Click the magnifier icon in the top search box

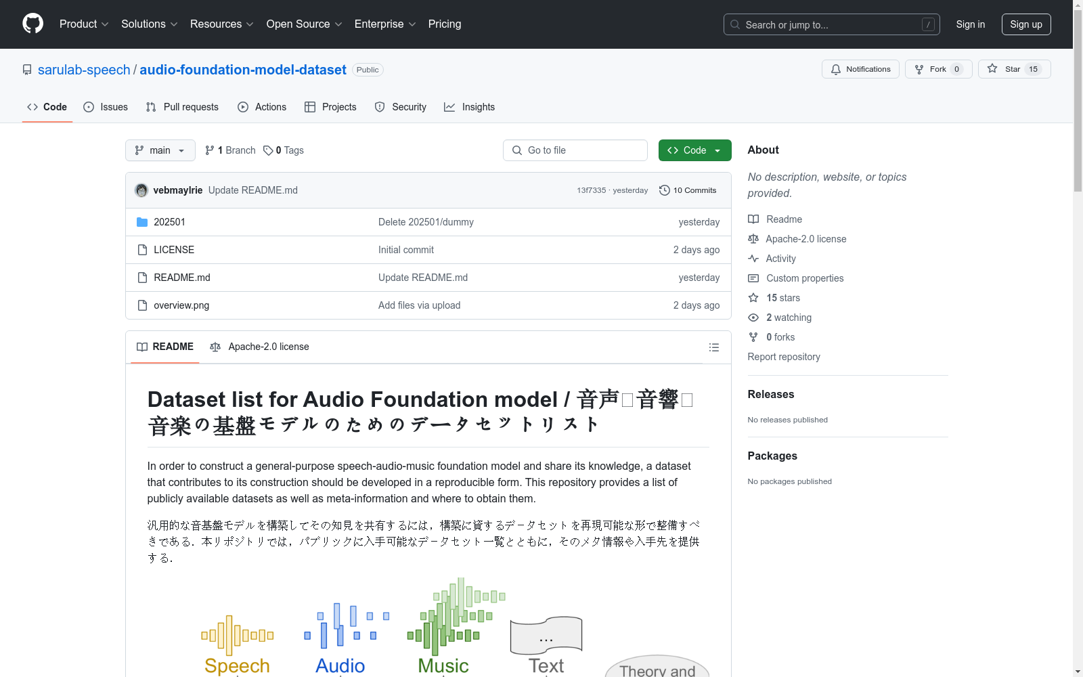(735, 24)
